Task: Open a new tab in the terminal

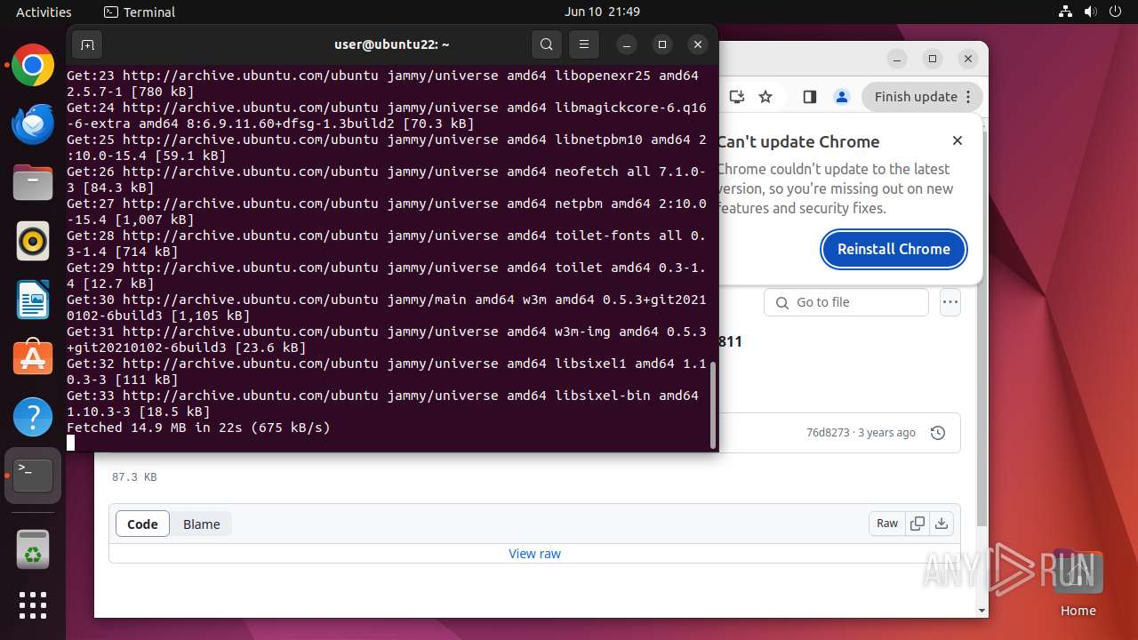Action: coord(87,44)
